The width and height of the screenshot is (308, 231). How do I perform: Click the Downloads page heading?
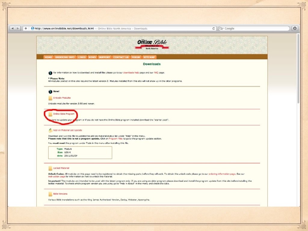coord(152,64)
